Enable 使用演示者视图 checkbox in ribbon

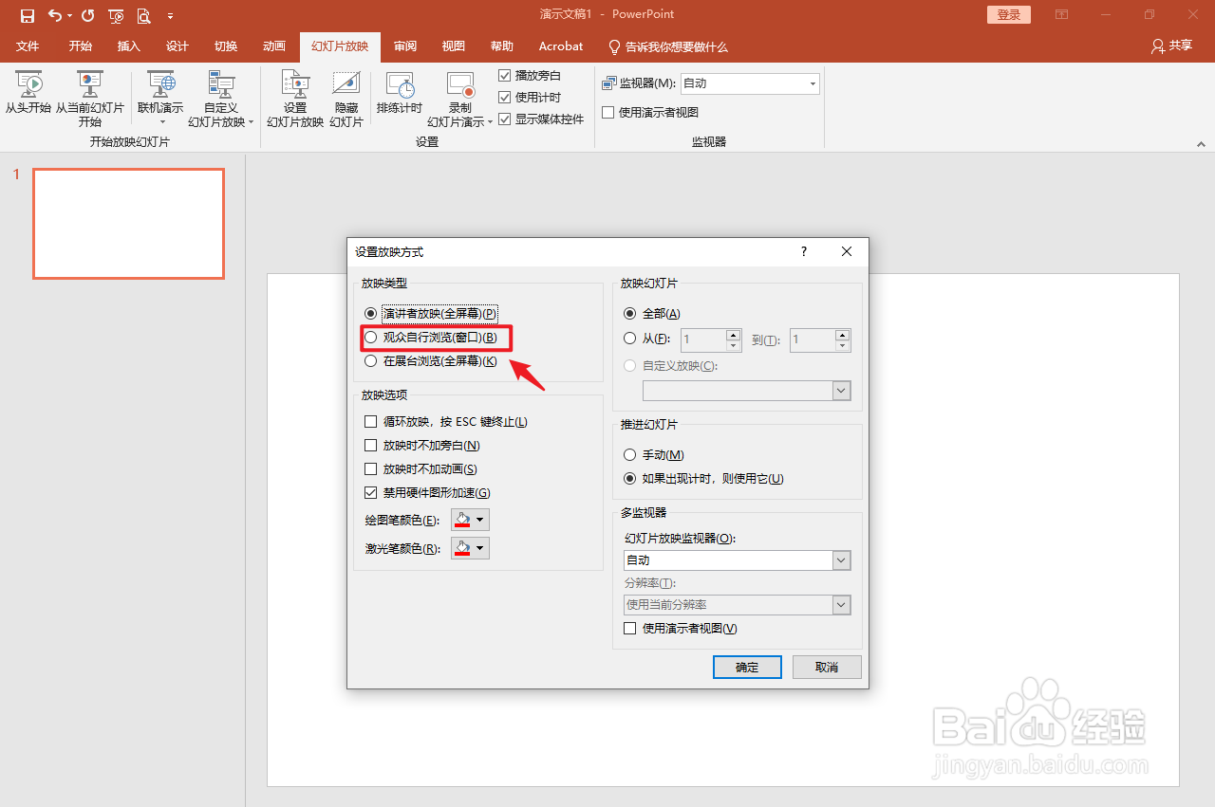coord(608,112)
